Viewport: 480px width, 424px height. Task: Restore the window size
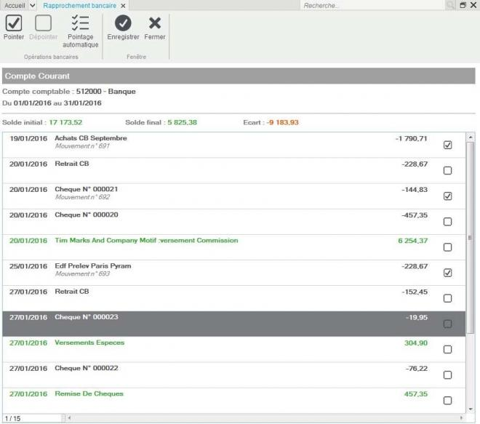[463, 5]
